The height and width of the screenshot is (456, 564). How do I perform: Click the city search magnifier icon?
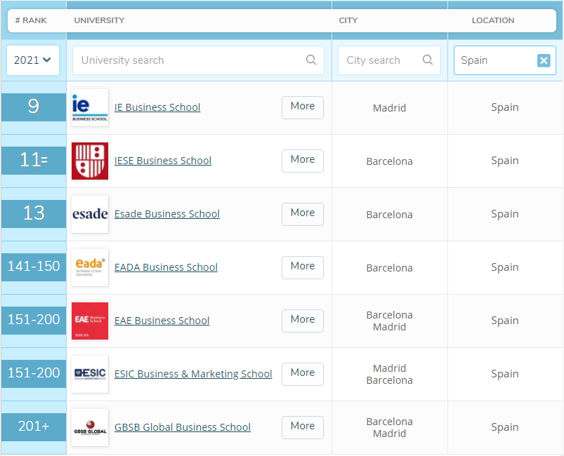coord(428,60)
